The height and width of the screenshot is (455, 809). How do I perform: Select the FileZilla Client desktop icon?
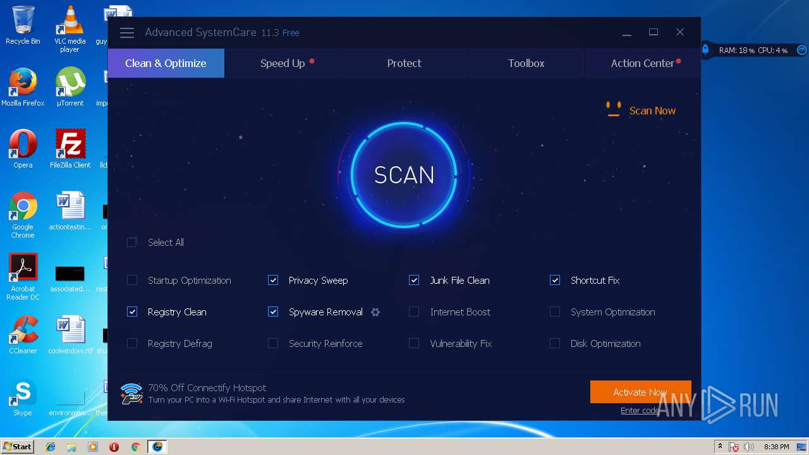pyautogui.click(x=70, y=149)
